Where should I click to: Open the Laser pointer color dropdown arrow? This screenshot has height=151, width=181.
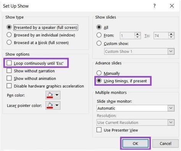57,105
